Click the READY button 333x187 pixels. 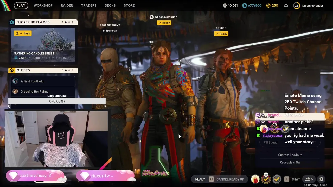pos(200,179)
